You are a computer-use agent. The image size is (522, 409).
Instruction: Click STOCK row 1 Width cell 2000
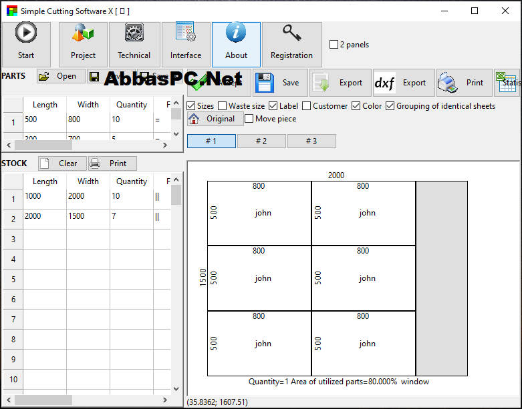point(88,199)
